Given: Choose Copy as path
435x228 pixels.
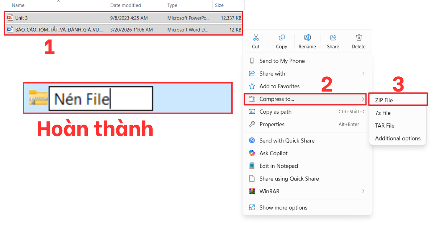Looking at the screenshot, I should click(x=307, y=111).
